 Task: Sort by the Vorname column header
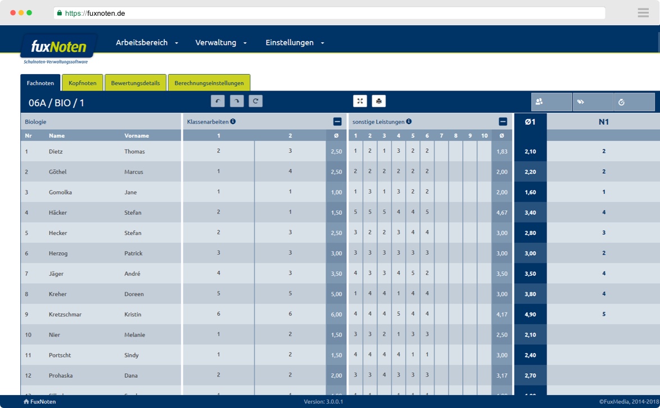tap(137, 135)
